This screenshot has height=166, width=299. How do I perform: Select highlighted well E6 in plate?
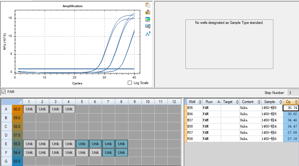point(95,144)
